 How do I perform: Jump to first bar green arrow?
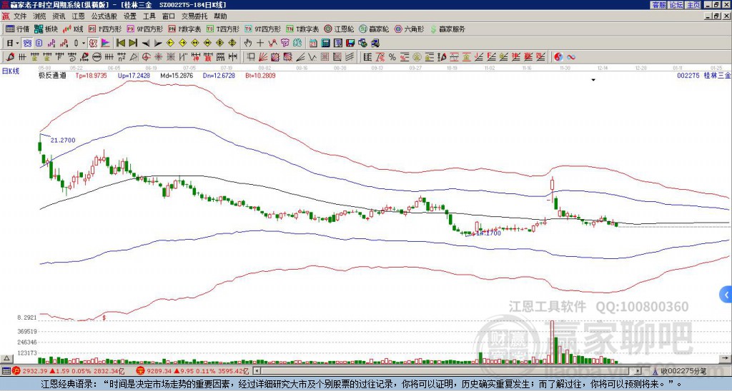click(x=120, y=44)
